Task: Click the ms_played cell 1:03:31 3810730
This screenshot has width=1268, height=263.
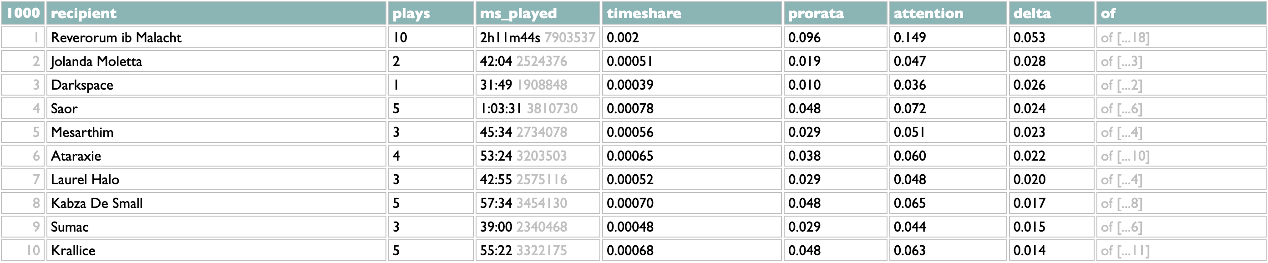Action: 538,108
